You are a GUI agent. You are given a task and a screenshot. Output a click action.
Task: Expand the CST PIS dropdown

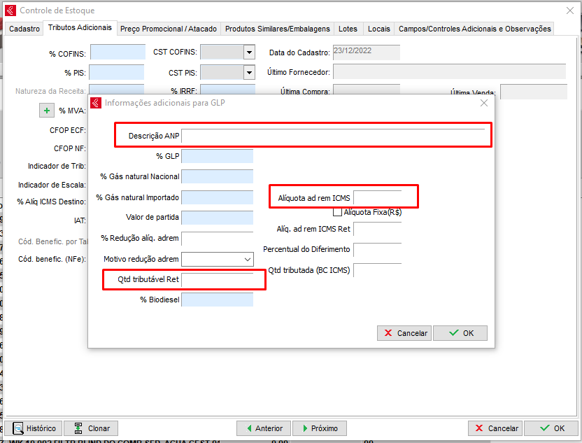coord(249,72)
